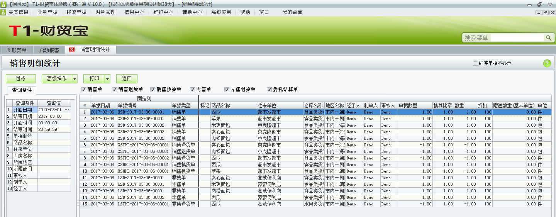This screenshot has height=217, width=556.
Task: Open the 高级应用 menu
Action: click(221, 12)
